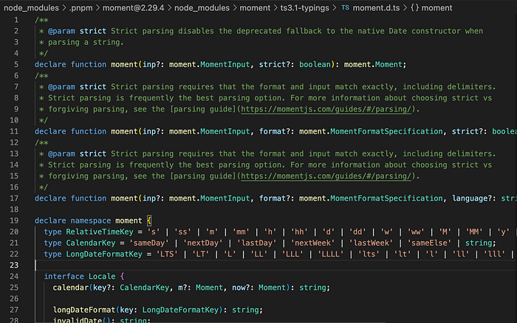
Task: Click 'MomentFormatSpecification' on line 11
Action: coord(386,131)
